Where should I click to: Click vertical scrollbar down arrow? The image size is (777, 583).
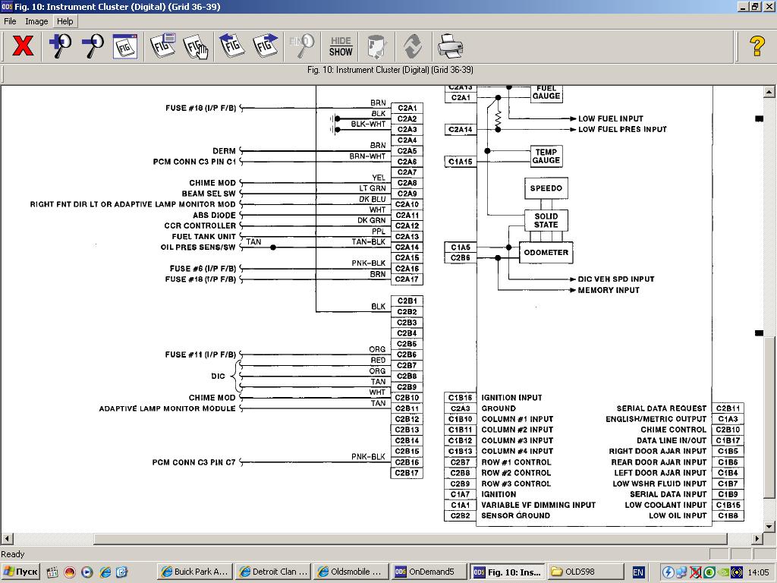click(769, 526)
